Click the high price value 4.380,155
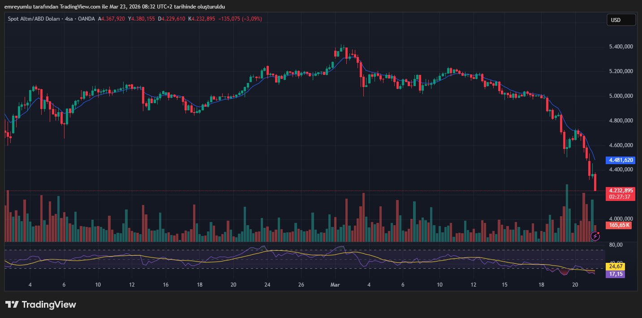 [143, 19]
